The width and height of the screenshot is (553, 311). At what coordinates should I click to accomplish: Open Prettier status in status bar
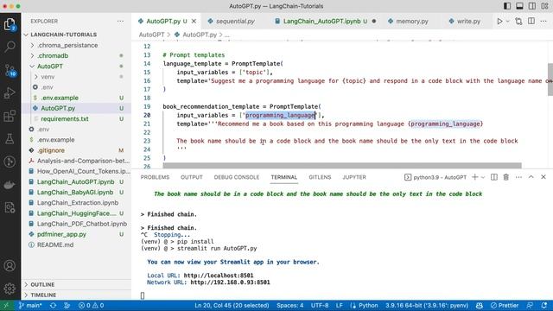505,305
